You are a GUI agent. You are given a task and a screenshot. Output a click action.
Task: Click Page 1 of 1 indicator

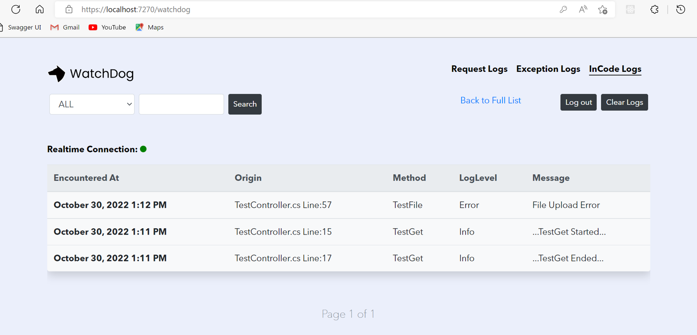[348, 314]
